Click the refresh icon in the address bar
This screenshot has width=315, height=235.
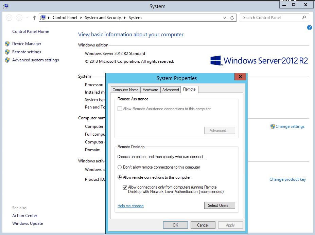click(x=232, y=18)
